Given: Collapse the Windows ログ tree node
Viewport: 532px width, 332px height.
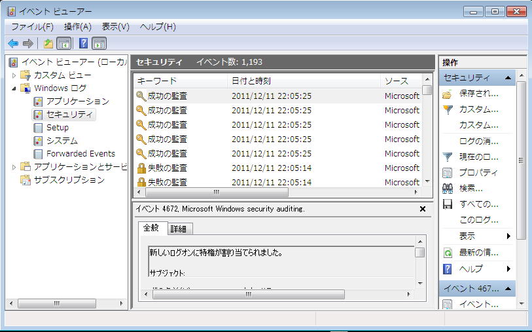Looking at the screenshot, I should (14, 88).
